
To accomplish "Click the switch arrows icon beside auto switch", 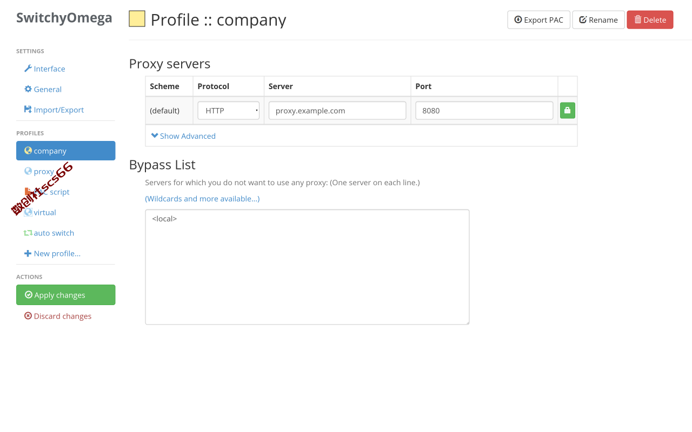I will coord(28,233).
